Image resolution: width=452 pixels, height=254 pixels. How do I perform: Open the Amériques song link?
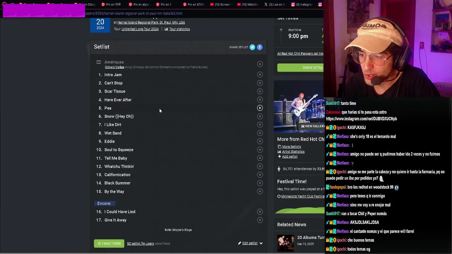[114, 62]
